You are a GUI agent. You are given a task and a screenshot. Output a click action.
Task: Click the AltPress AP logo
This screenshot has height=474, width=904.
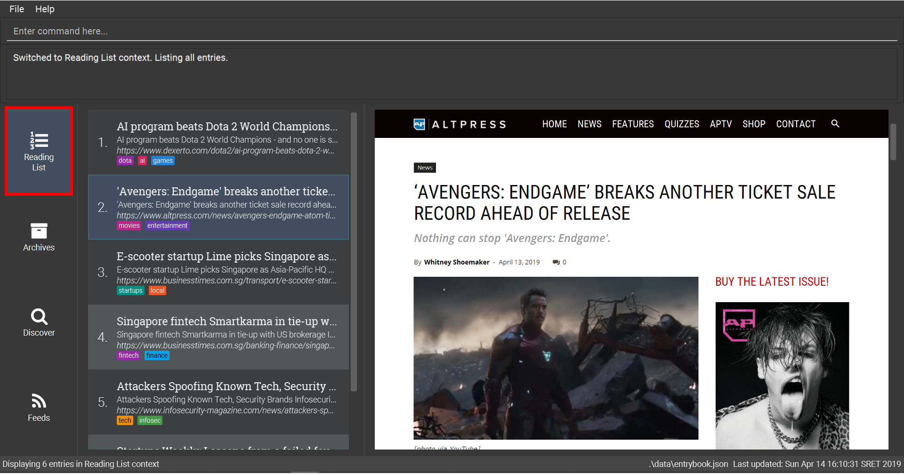point(419,124)
